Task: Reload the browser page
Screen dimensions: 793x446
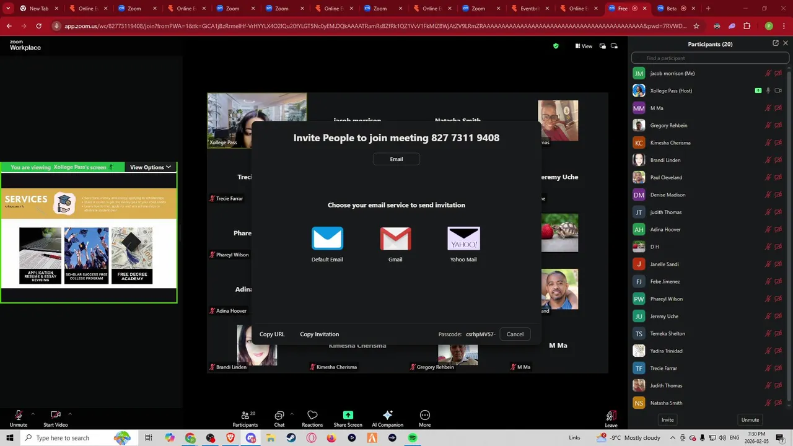Action: click(38, 26)
